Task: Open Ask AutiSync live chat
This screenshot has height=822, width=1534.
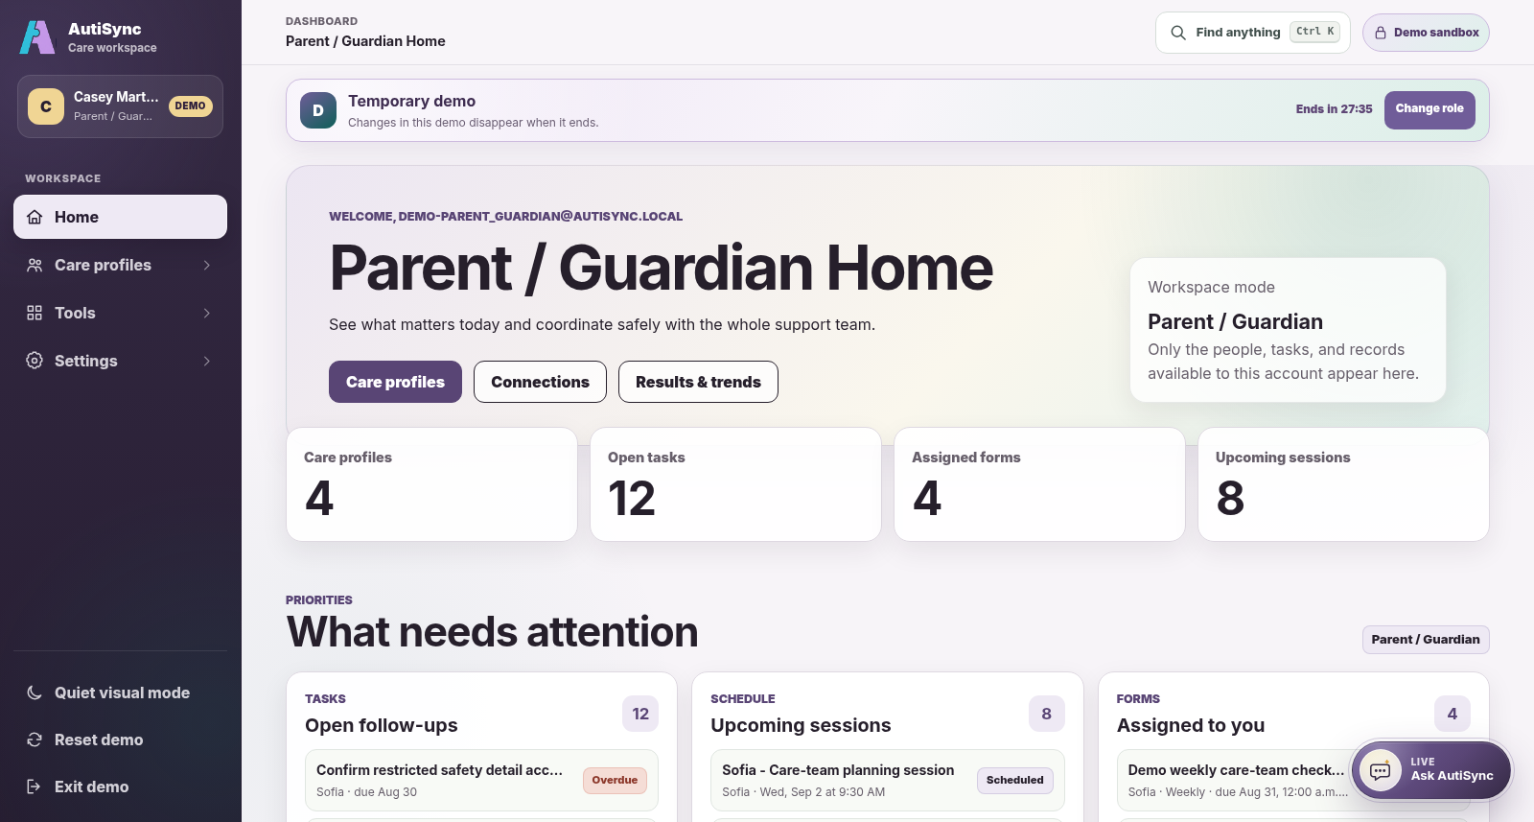Action: coord(1432,770)
